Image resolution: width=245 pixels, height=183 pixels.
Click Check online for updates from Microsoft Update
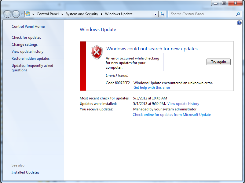click(x=172, y=115)
